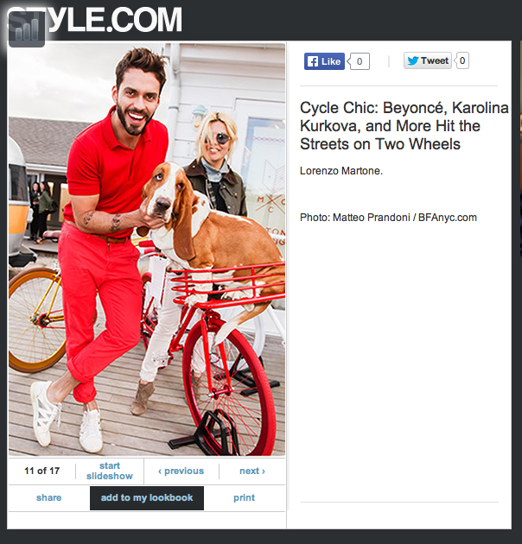Click the Lorenzo Martone caption text
Image resolution: width=522 pixels, height=544 pixels.
(x=341, y=171)
